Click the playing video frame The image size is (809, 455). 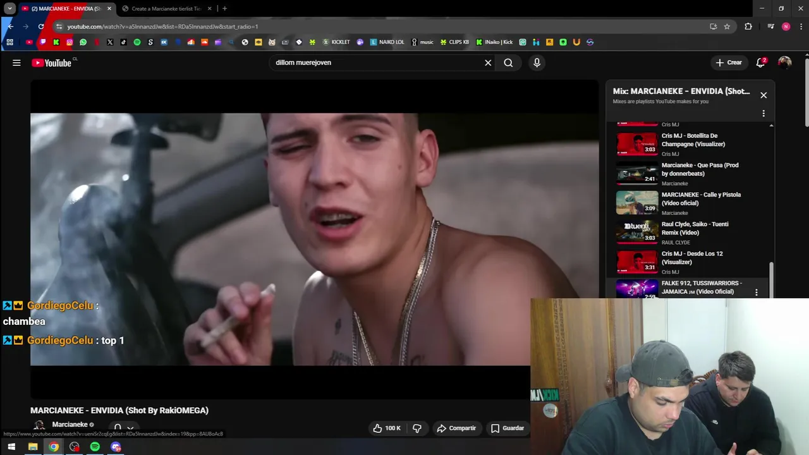[x=314, y=239]
